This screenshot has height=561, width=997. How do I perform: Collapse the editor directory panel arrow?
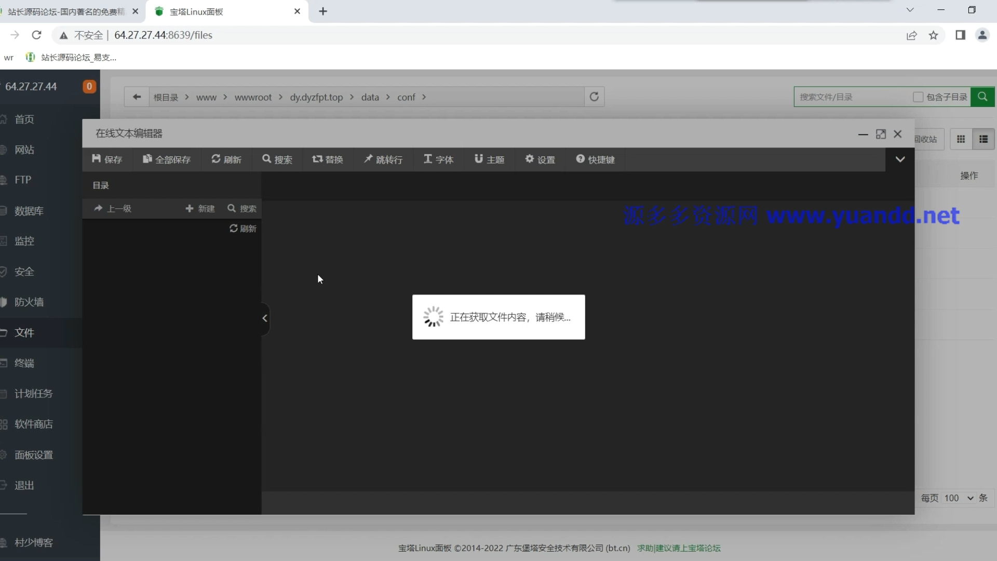(265, 318)
